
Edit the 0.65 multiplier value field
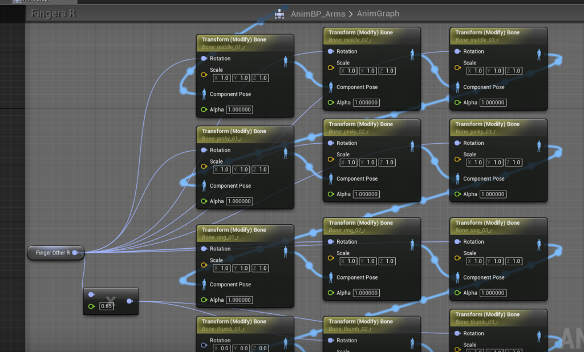pos(107,306)
